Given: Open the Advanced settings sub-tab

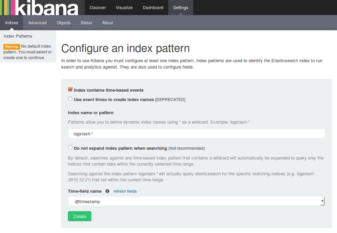Looking at the screenshot, I should click(37, 23).
